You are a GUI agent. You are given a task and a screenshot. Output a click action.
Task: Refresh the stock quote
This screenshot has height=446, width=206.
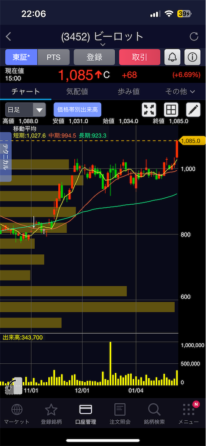click(194, 37)
